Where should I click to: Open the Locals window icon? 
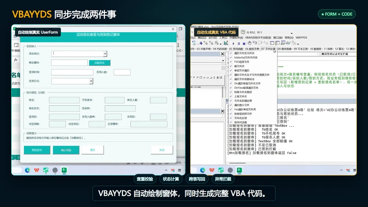coord(272,43)
